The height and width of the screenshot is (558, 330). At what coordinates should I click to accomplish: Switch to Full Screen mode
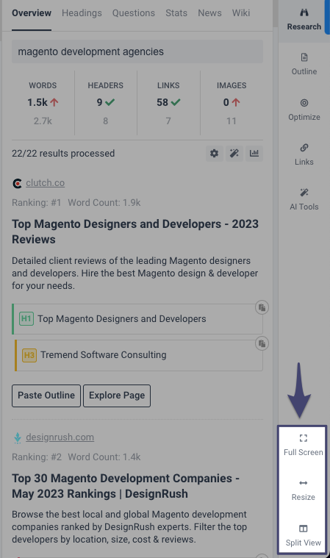point(304,446)
